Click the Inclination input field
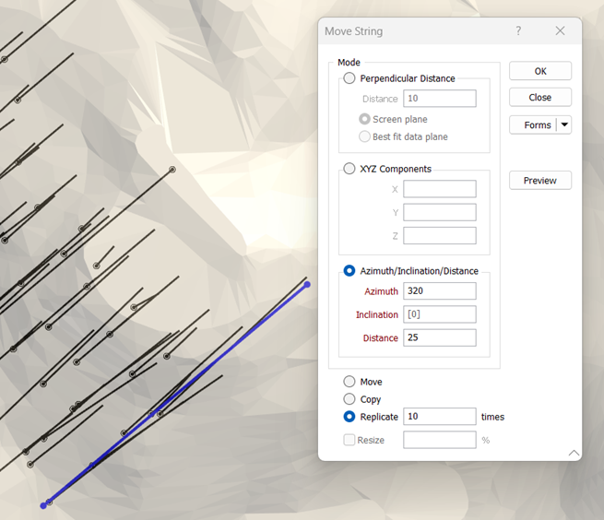 tap(440, 314)
